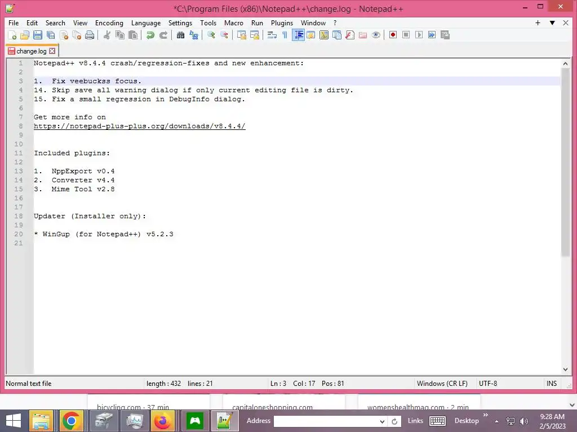Undo last edit with green Undo arrow
This screenshot has height=432, width=577.
150,35
